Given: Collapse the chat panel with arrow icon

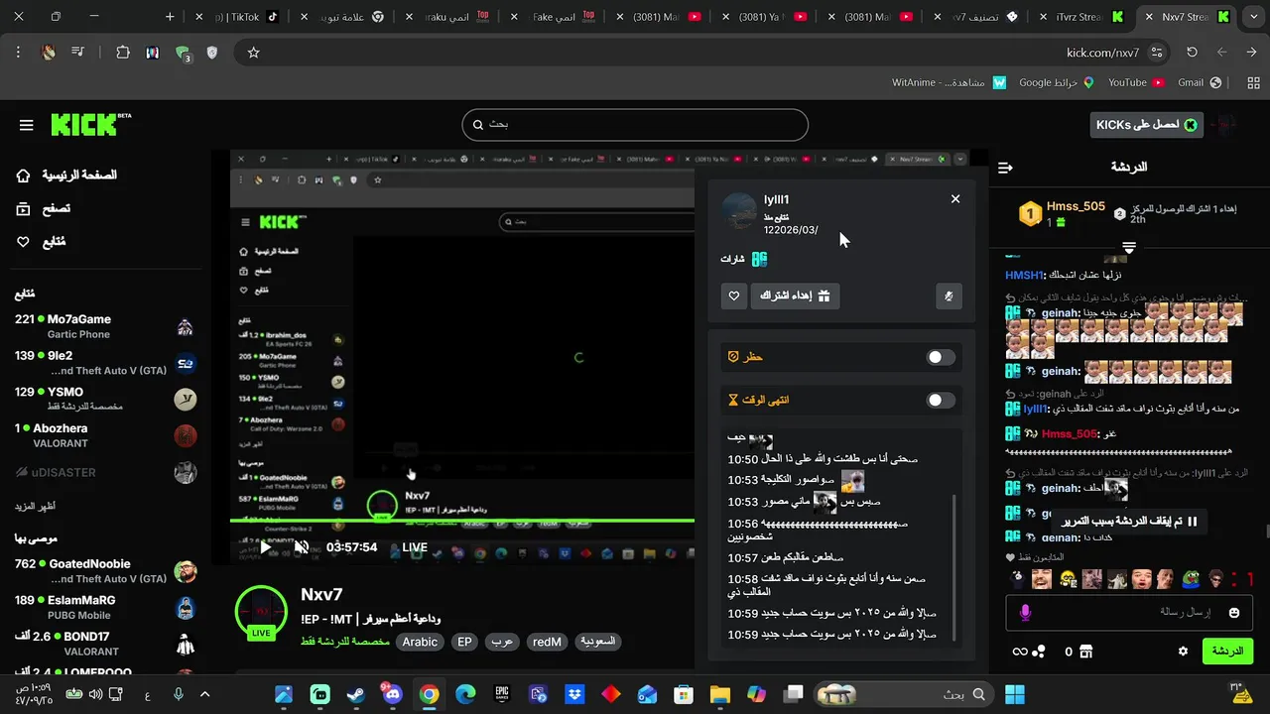Looking at the screenshot, I should (1005, 168).
